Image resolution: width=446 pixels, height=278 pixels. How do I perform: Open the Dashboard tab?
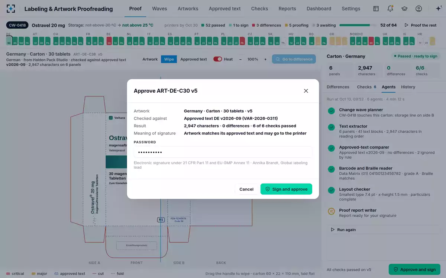click(x=319, y=9)
